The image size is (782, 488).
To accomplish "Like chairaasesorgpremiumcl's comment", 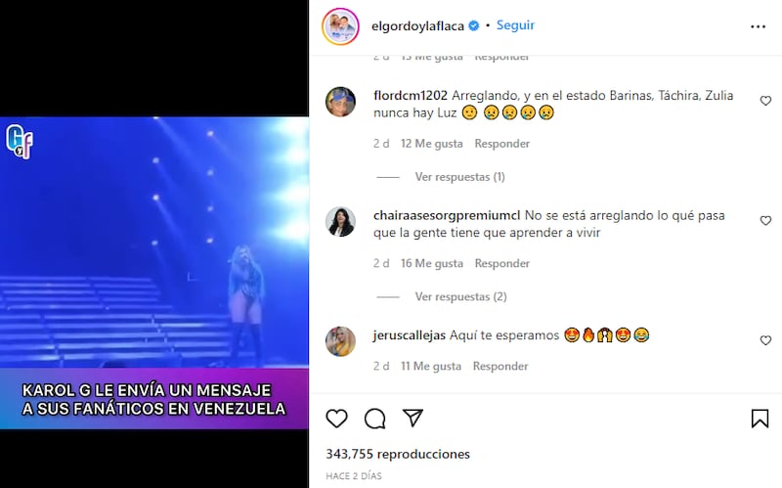I will (765, 221).
